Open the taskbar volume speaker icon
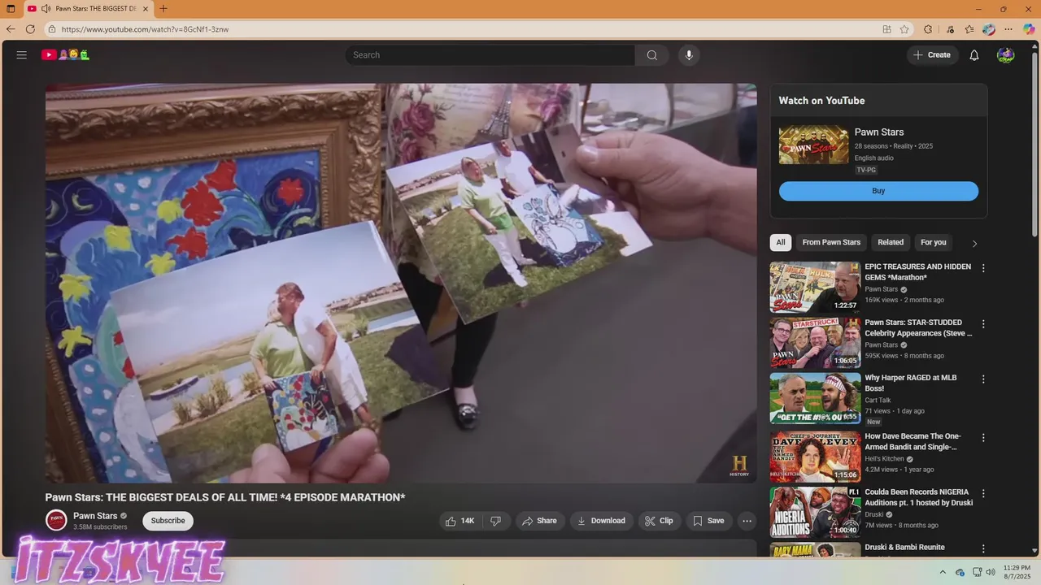The width and height of the screenshot is (1041, 585). click(x=991, y=572)
